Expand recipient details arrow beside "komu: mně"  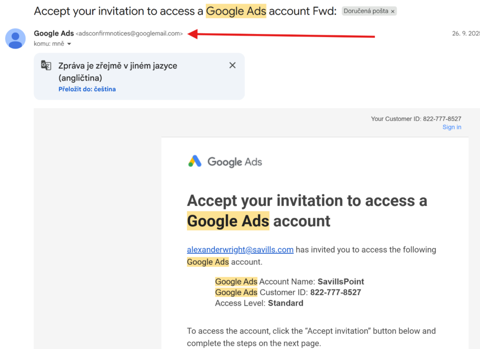point(69,44)
